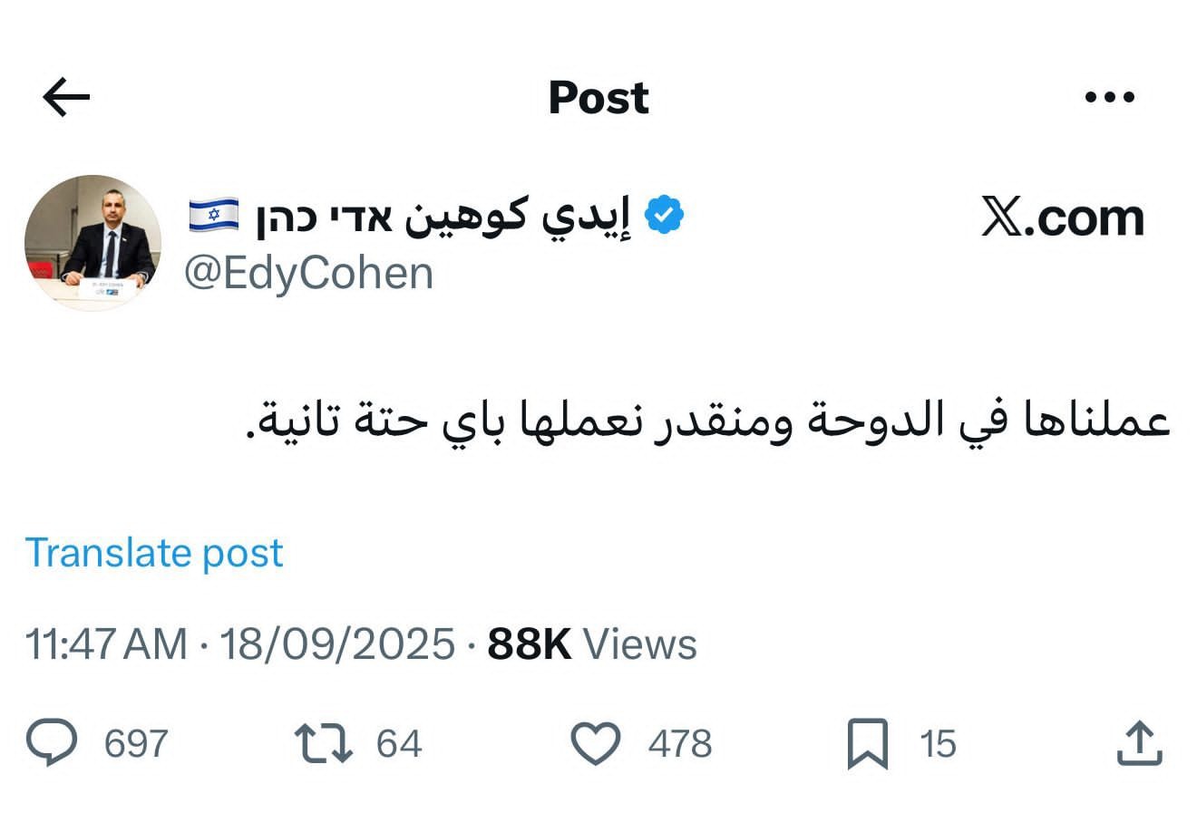1197x832 pixels.
Task: Open the author's profile picture
Action: [92, 243]
